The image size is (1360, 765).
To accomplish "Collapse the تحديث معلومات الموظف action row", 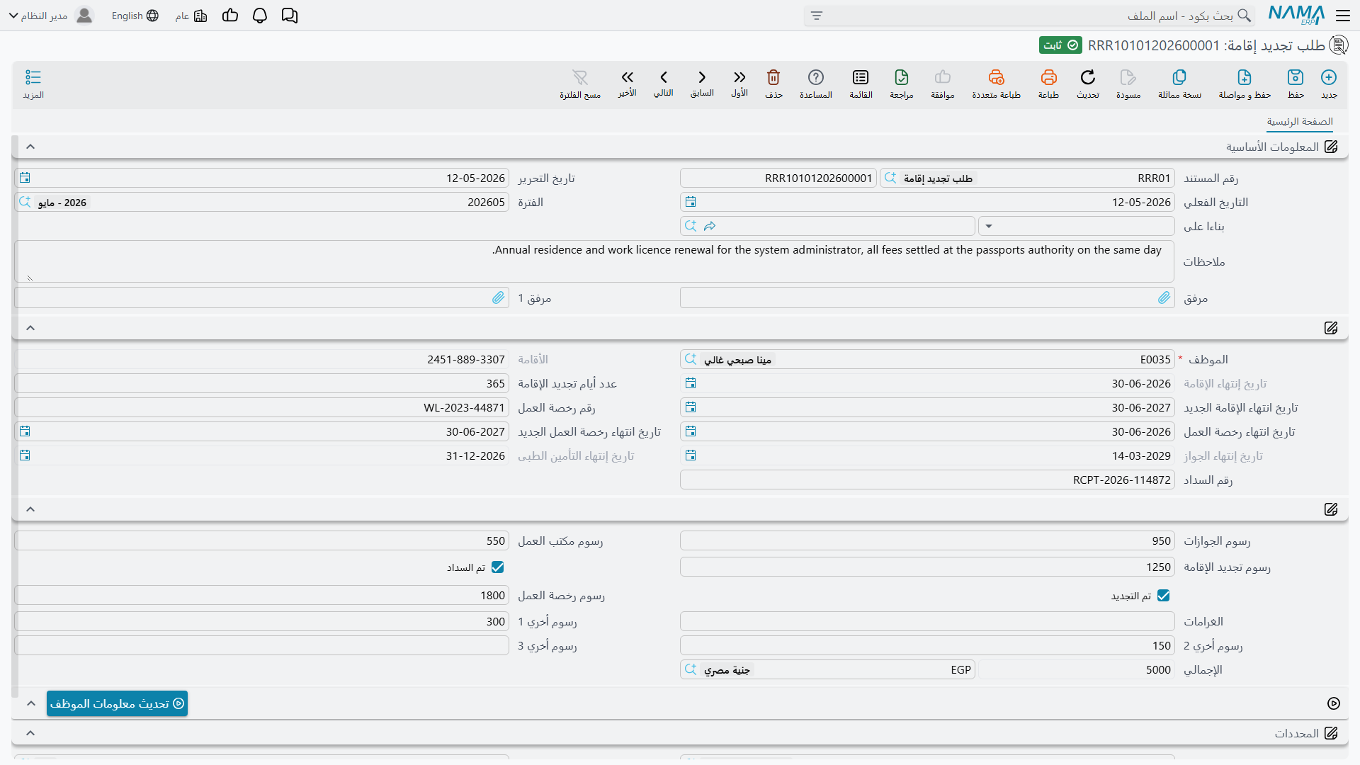I will coord(30,703).
